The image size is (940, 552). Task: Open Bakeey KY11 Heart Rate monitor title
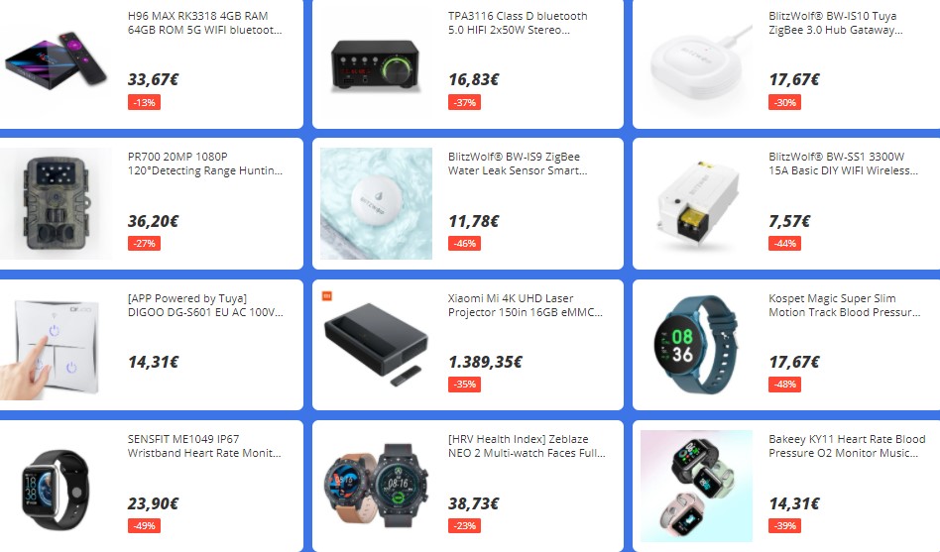[847, 446]
